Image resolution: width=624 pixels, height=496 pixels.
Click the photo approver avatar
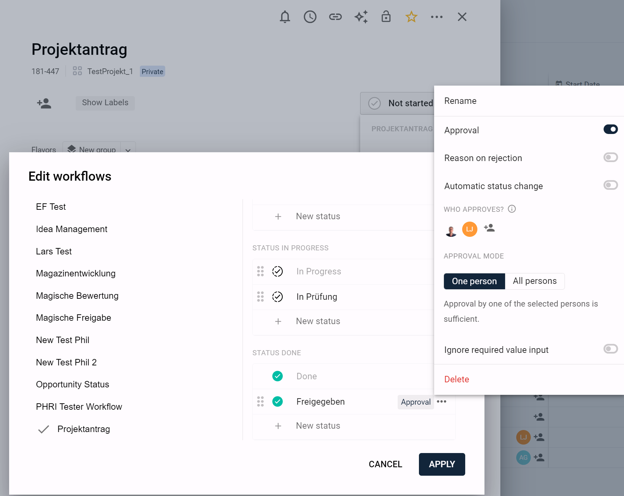pos(451,230)
